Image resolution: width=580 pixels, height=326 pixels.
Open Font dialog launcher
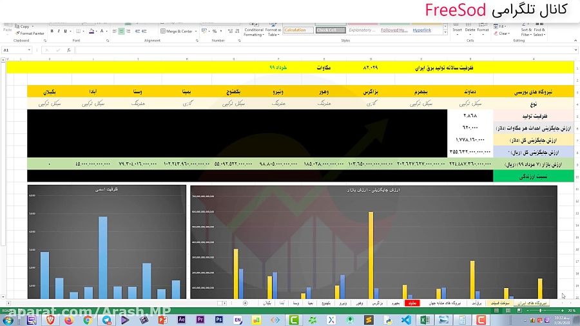pyautogui.click(x=107, y=41)
